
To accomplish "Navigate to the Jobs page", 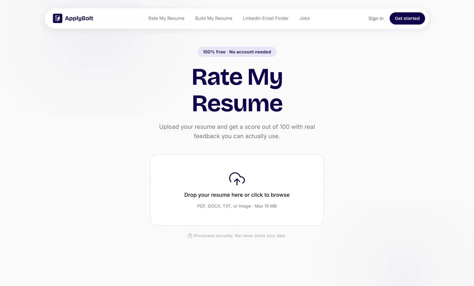I will click(304, 18).
